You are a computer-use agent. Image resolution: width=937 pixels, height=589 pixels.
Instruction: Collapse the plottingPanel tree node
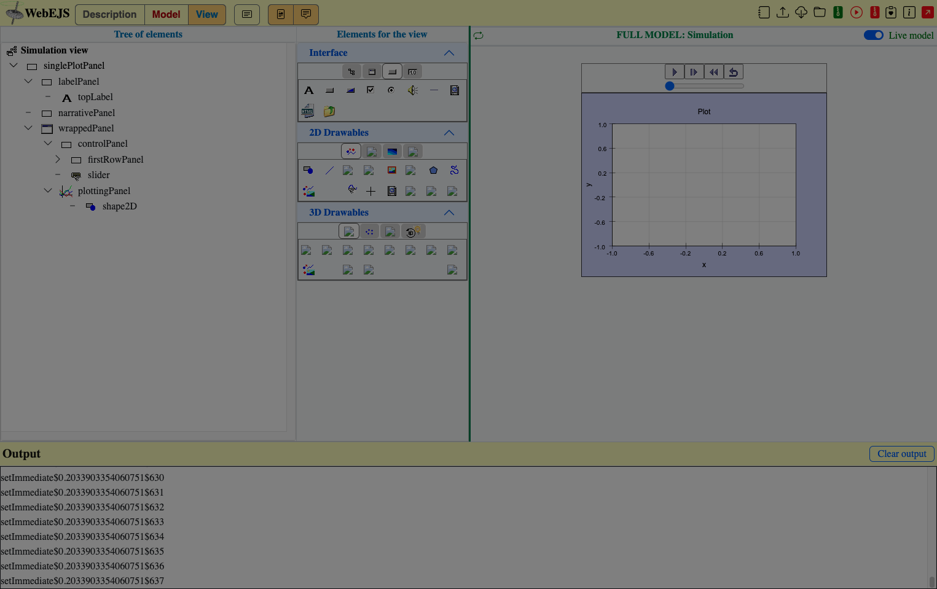tap(48, 190)
